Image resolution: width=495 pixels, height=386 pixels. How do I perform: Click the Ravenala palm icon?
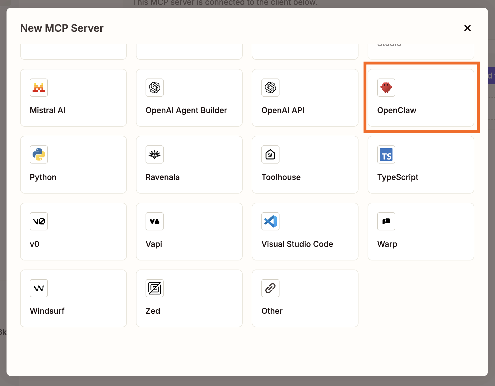tap(154, 154)
